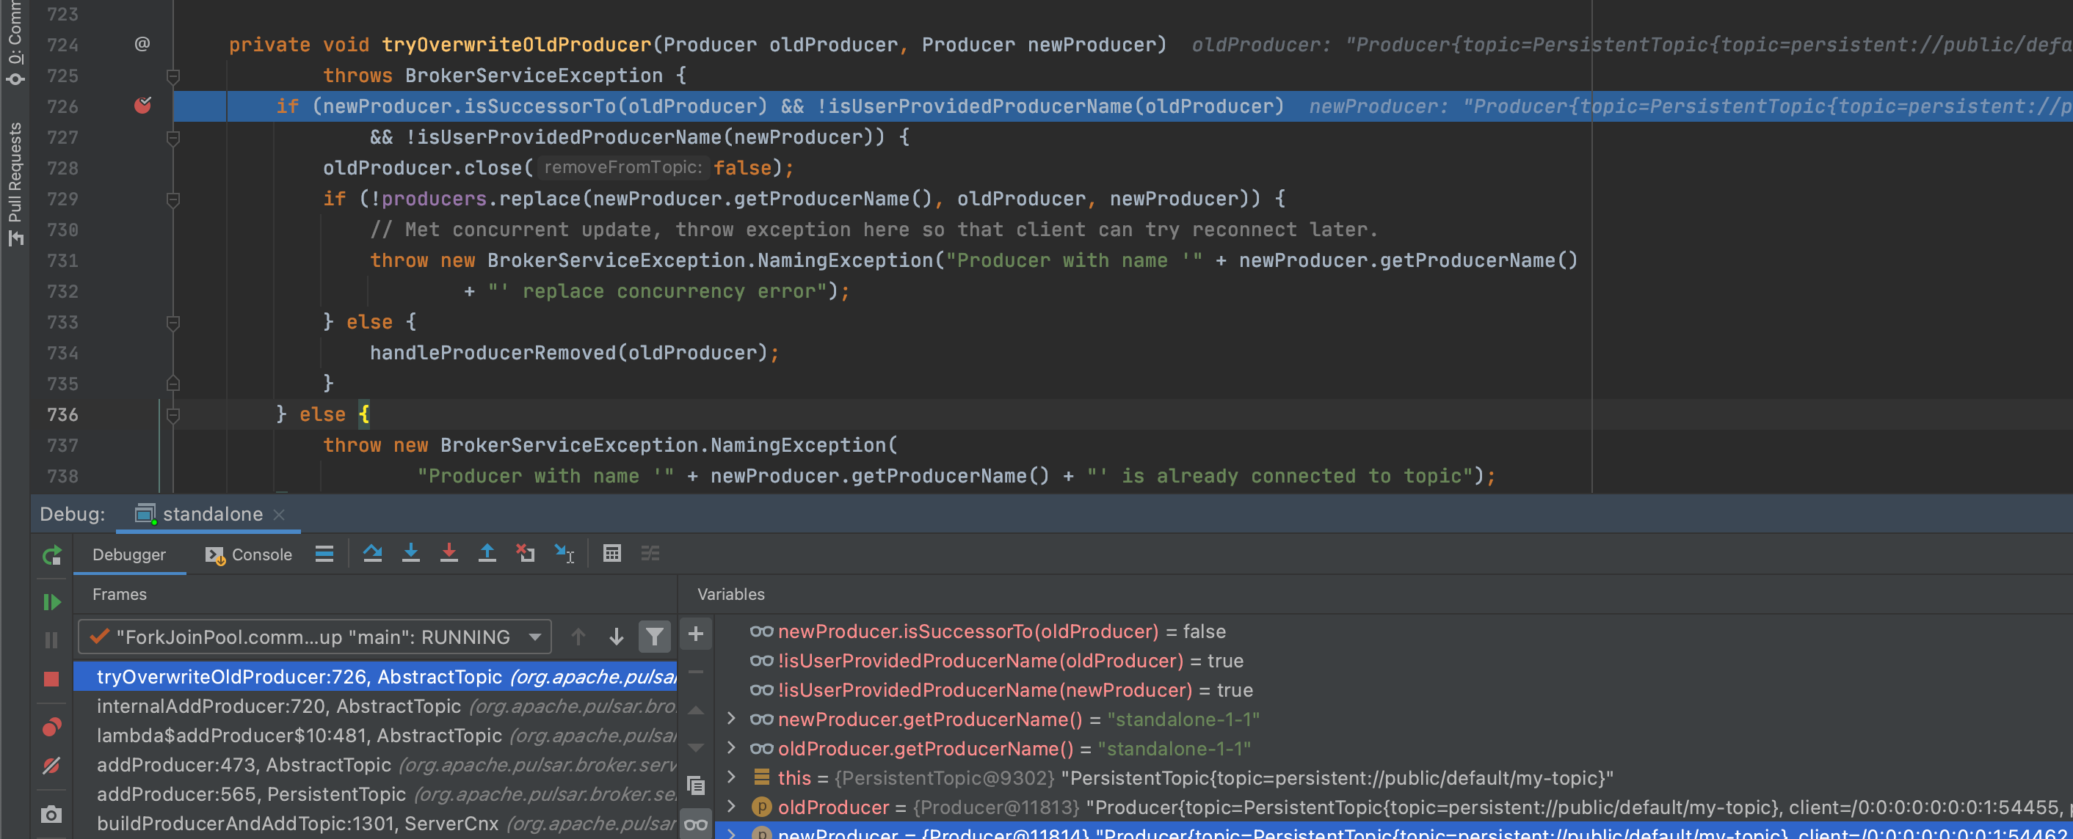Step out of the current frame

487,553
